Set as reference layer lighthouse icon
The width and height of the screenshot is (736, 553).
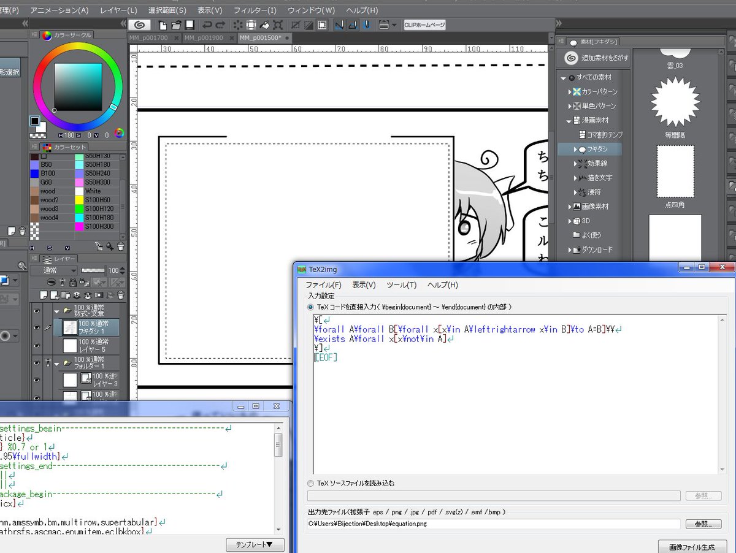click(x=62, y=282)
